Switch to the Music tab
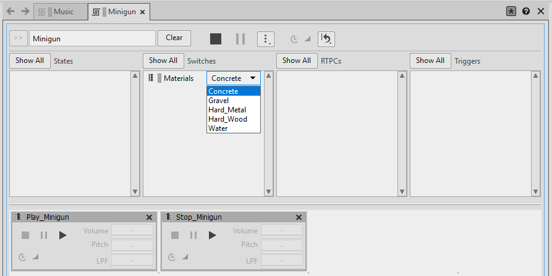The width and height of the screenshot is (552, 276). 61,12
